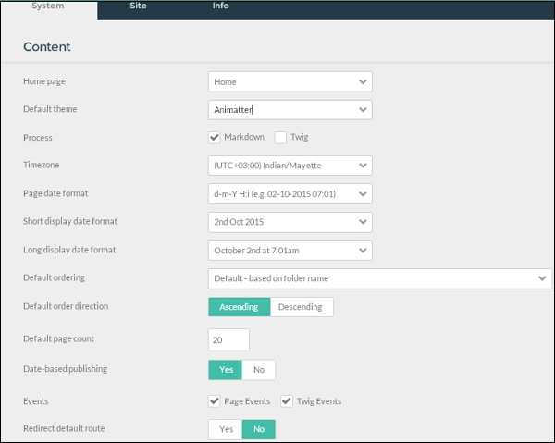Expand the Default theme dropdown
This screenshot has width=555, height=443.
(290, 110)
